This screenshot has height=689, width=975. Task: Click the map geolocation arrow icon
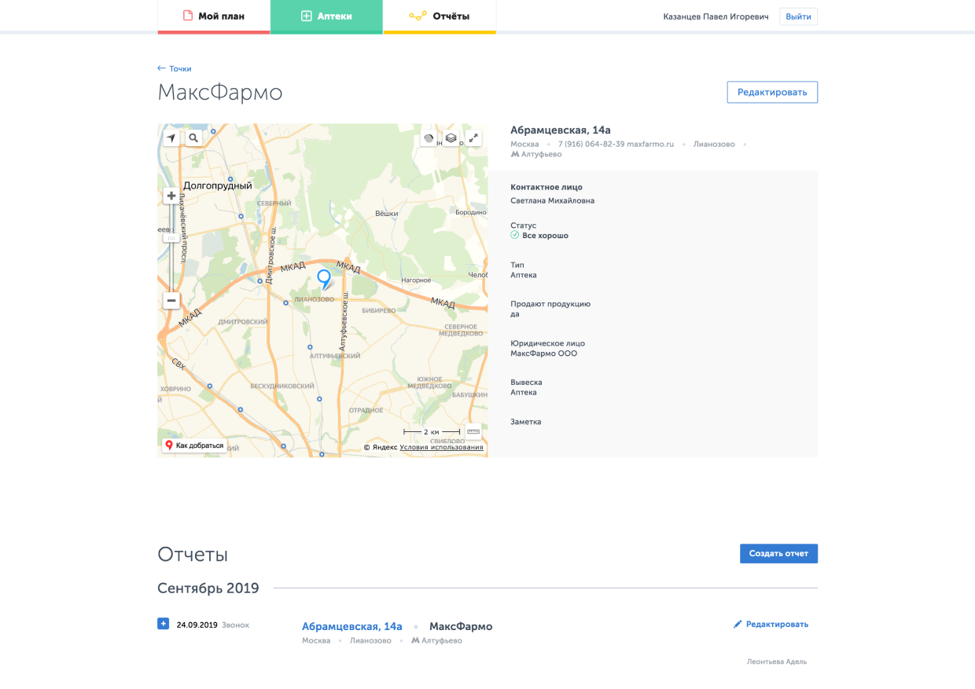tap(171, 137)
